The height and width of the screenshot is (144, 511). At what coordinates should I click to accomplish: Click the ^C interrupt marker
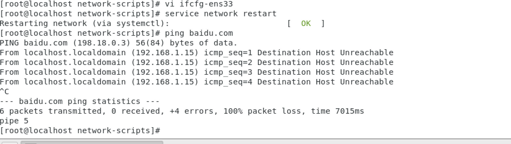point(5,92)
